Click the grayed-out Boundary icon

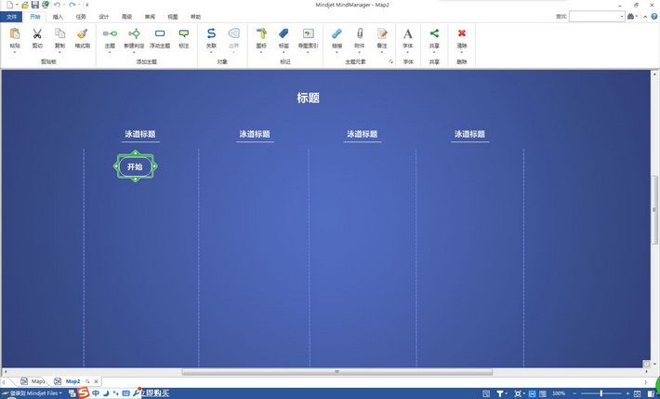[x=233, y=33]
